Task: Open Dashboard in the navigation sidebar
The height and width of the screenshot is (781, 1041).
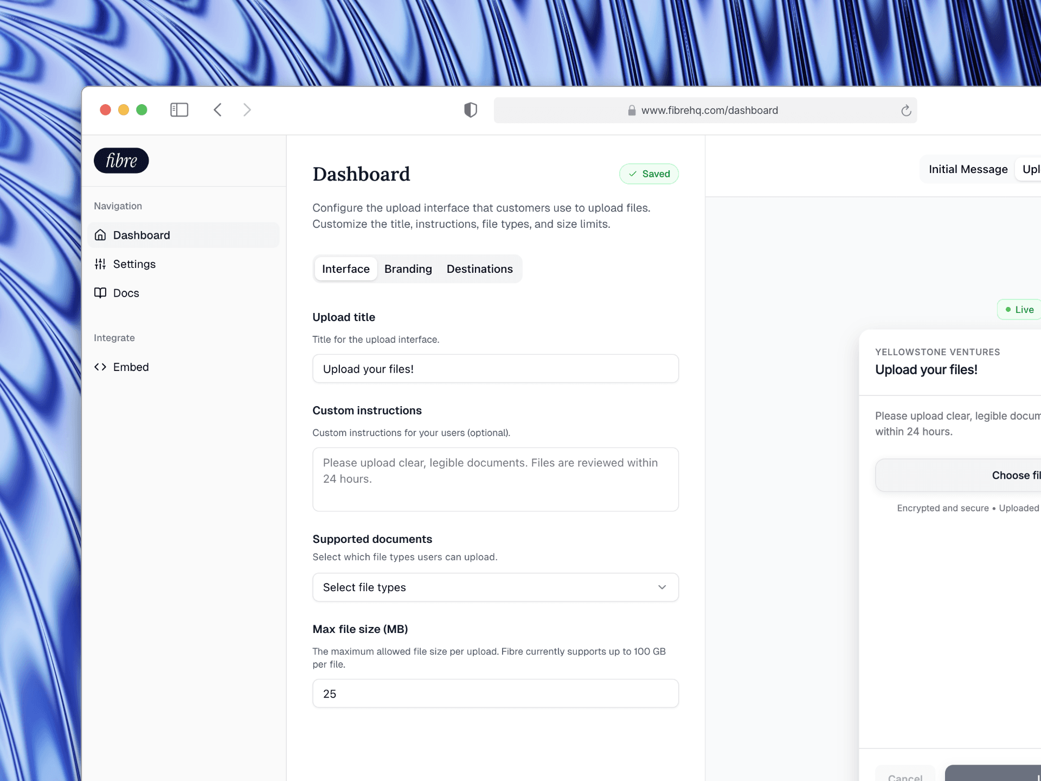Action: coord(142,235)
